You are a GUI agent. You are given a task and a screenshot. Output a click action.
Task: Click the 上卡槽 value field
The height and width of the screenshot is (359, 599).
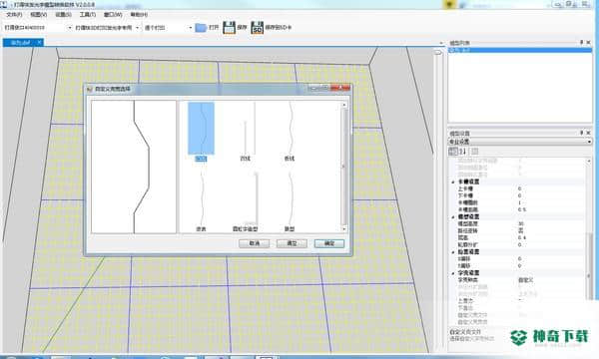point(550,188)
